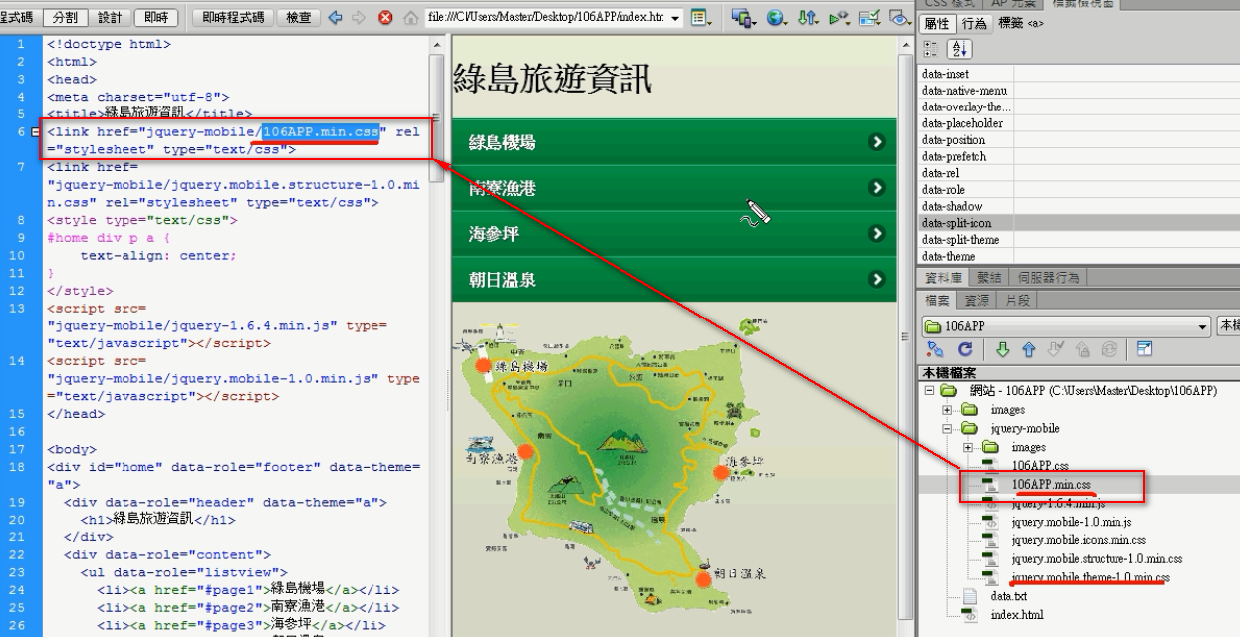Viewport: 1240px width, 637px height.
Task: Open file management up-down arrows icon
Action: coord(810,18)
